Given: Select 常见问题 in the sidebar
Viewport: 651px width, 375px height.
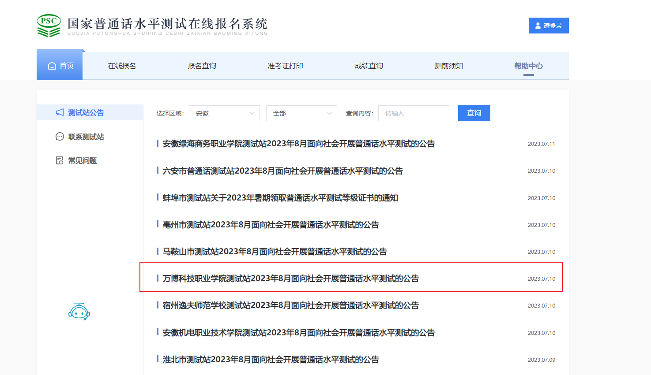Looking at the screenshot, I should (82, 161).
